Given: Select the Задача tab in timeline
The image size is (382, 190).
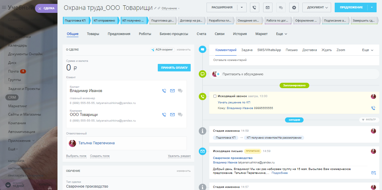Looking at the screenshot, I should [x=247, y=50].
